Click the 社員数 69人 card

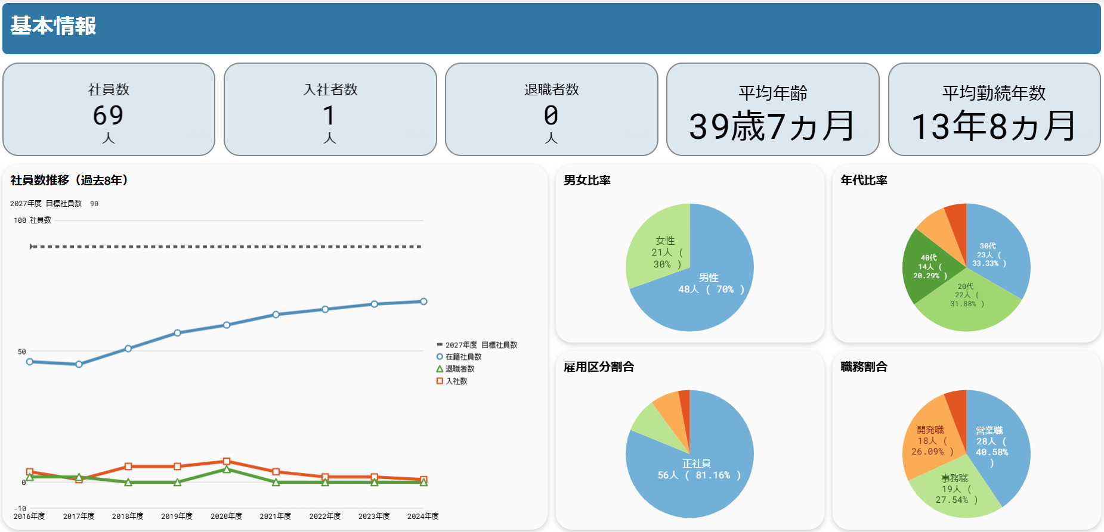point(109,110)
